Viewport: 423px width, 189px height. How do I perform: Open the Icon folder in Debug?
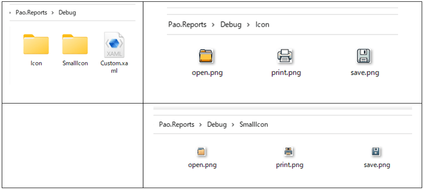[x=36, y=44]
